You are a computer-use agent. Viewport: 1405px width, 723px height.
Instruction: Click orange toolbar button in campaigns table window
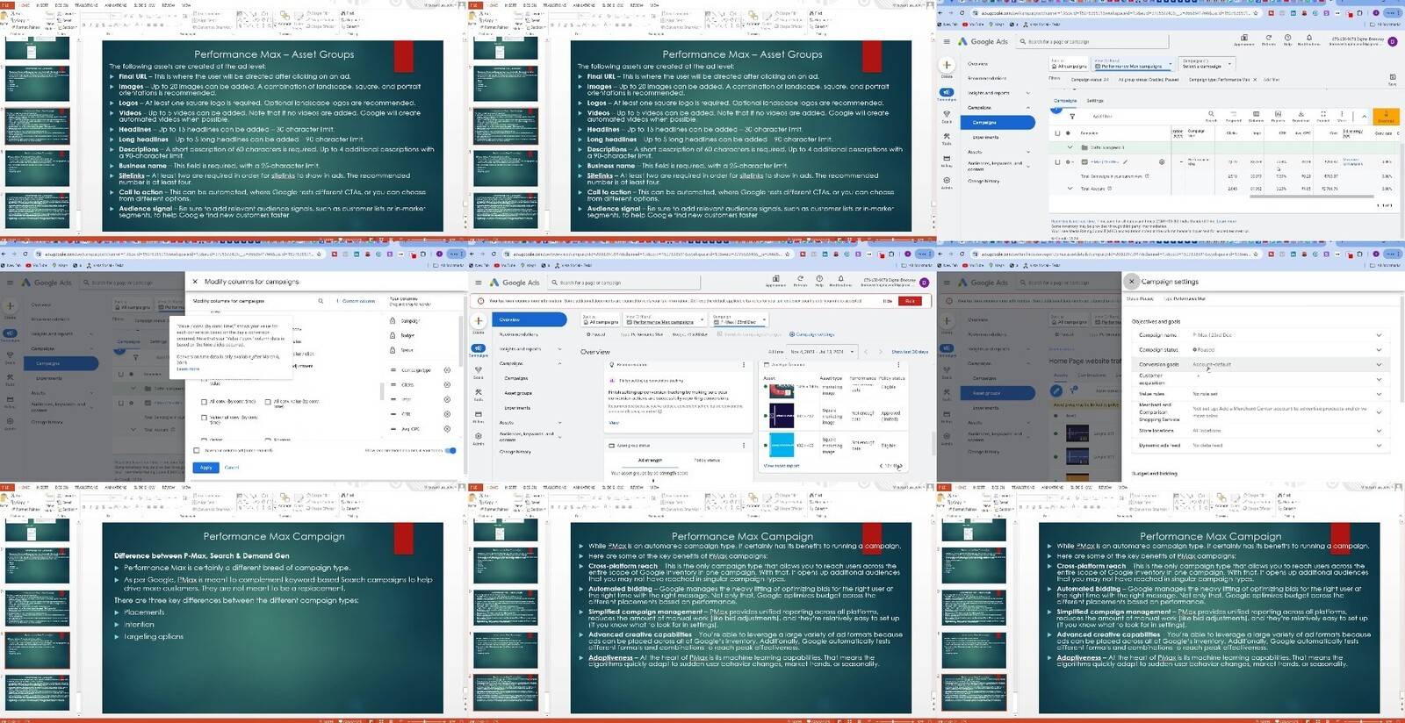point(1386,117)
